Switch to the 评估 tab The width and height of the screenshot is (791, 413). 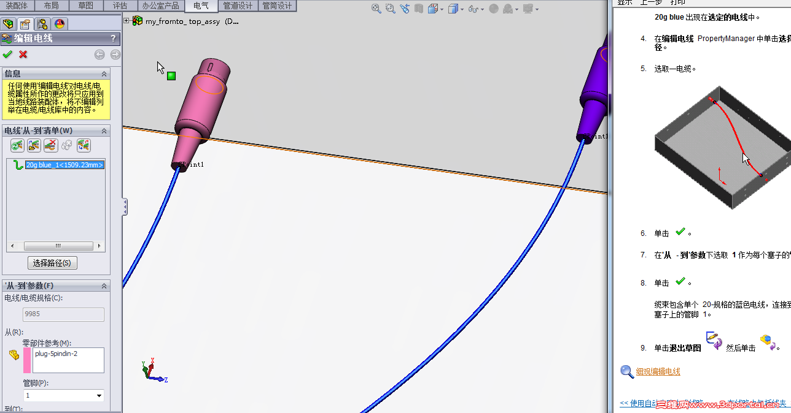[x=120, y=6]
